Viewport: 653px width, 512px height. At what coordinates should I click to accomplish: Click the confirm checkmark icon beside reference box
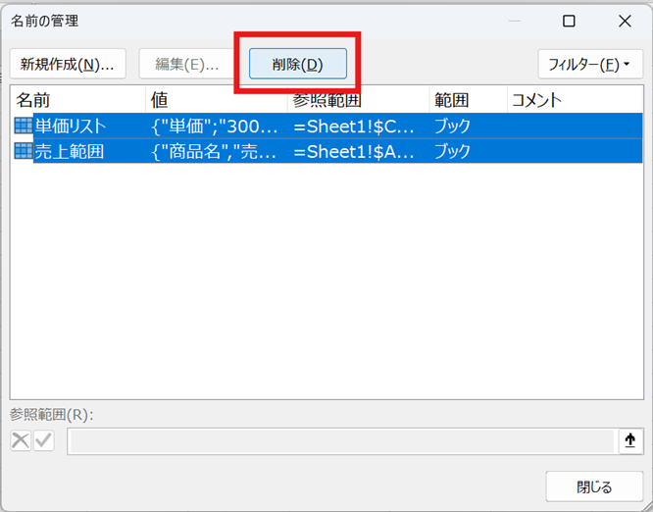click(x=44, y=441)
